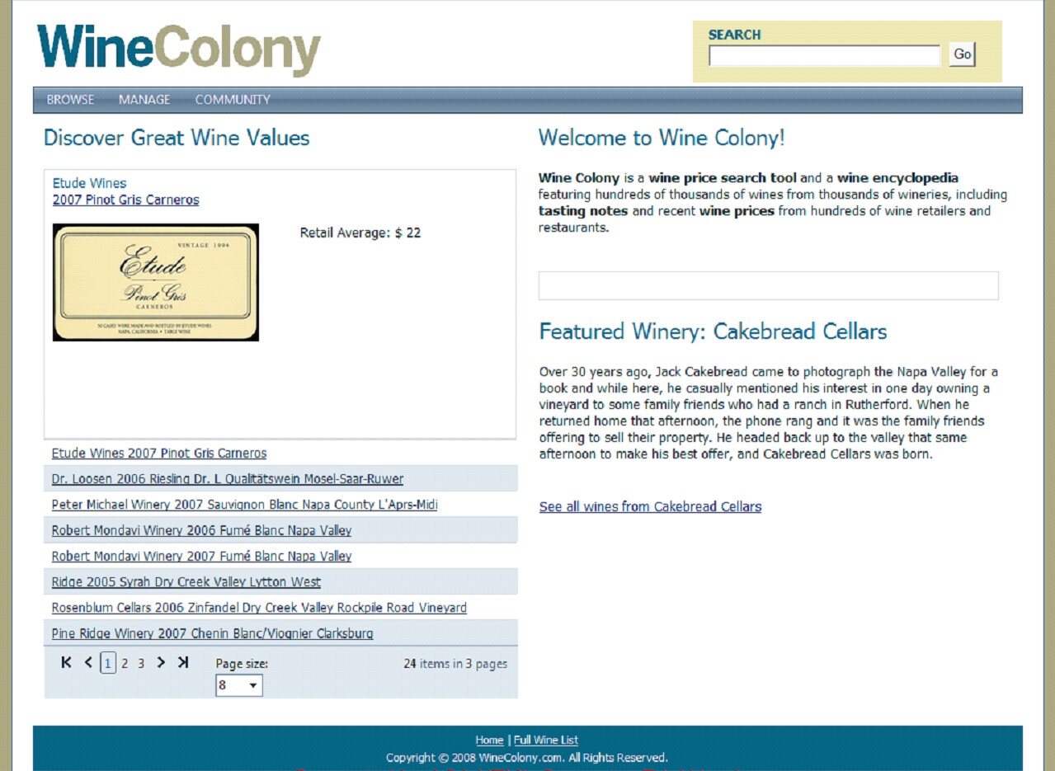
Task: Select Rosenblum Cellars 2006 Zinfandel row
Action: pos(280,607)
